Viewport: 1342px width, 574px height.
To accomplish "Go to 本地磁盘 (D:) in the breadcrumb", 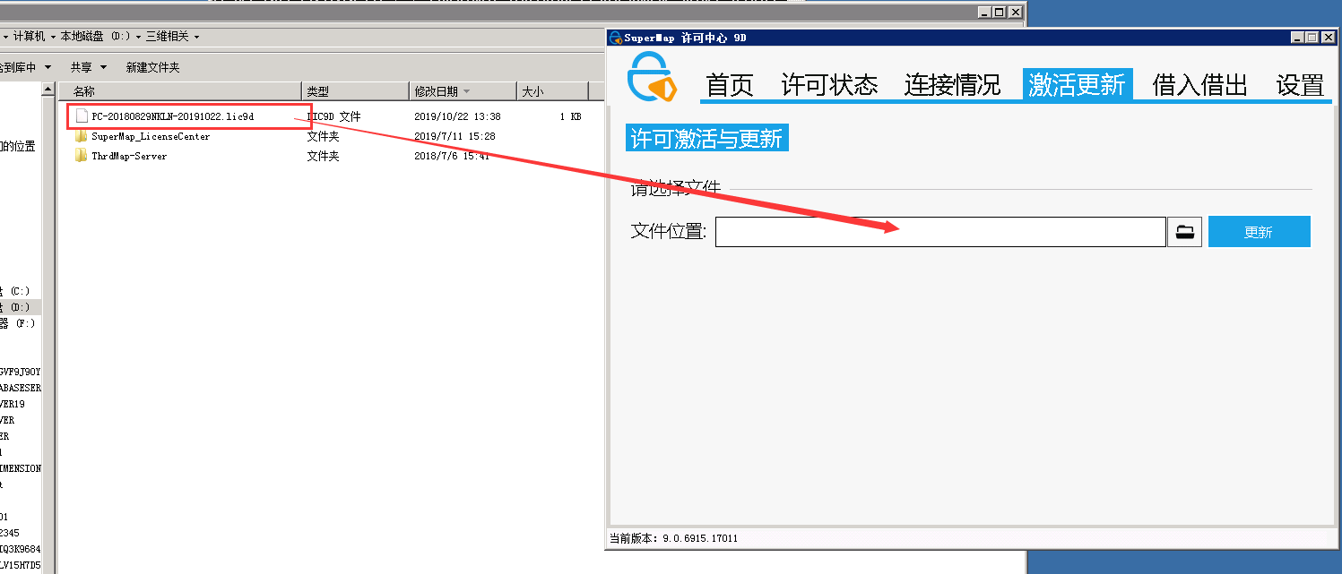I will pyautogui.click(x=96, y=37).
